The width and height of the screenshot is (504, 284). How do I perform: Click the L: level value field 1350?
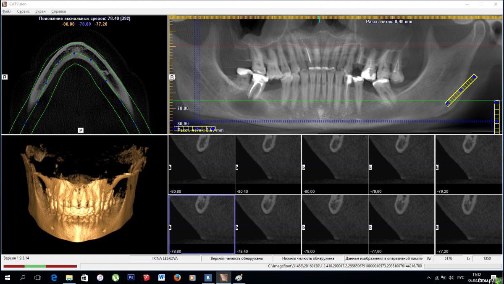click(x=486, y=259)
